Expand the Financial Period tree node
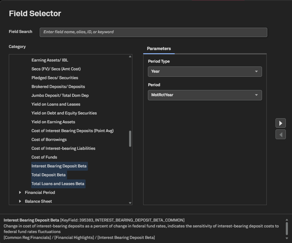The image size is (292, 243). [x=20, y=192]
